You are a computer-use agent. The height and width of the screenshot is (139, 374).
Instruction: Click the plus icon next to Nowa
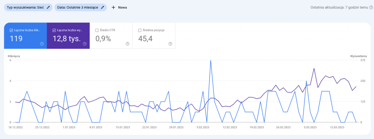pos(113,7)
